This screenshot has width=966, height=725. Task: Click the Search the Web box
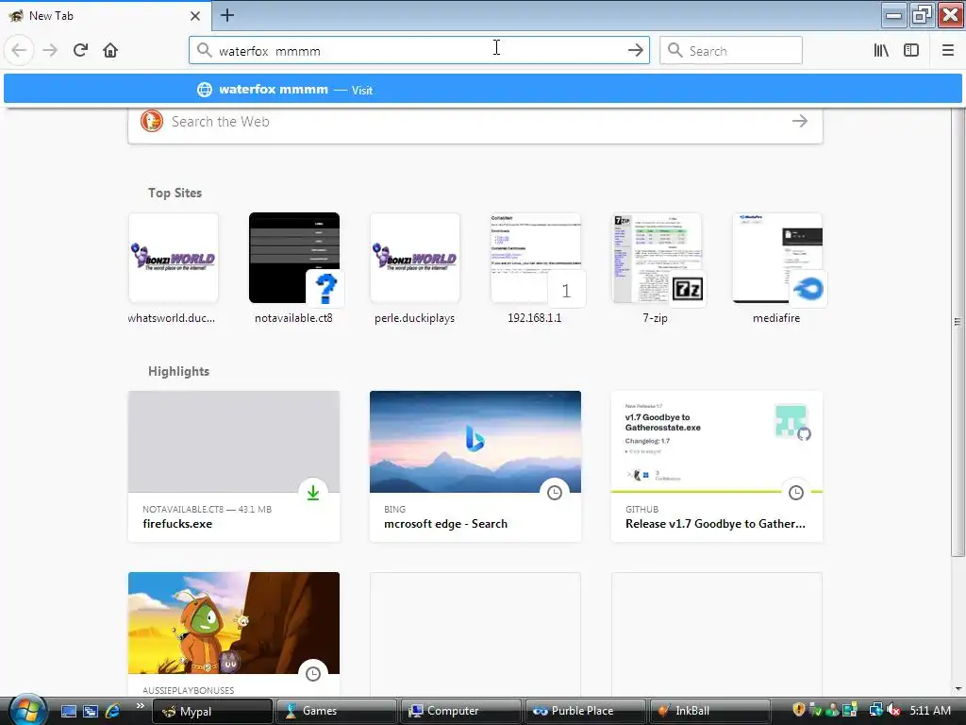point(475,122)
